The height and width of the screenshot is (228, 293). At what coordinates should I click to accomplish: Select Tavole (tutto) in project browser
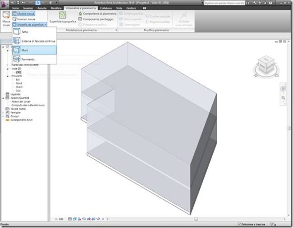pos(18,109)
